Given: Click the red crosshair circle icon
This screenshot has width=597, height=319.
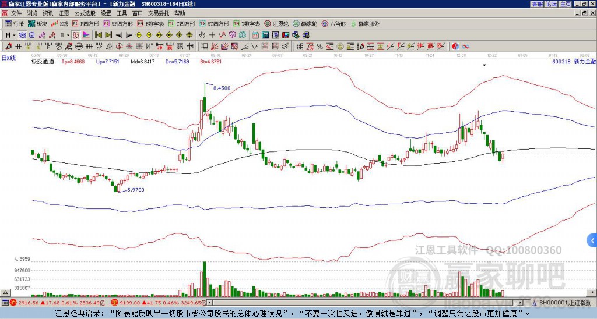Looking at the screenshot, I should coord(119,47).
